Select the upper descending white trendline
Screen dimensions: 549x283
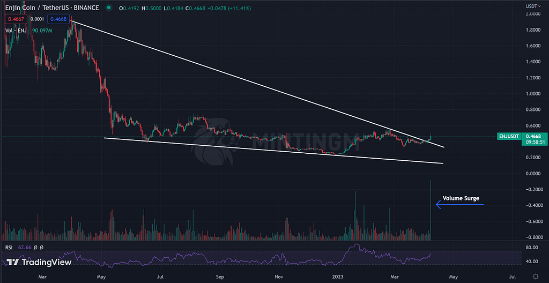(x=257, y=84)
